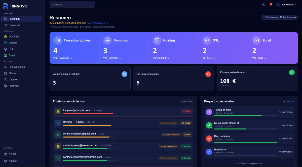
Task: Open Gasto in the sidebar
Action: (x=22, y=73)
